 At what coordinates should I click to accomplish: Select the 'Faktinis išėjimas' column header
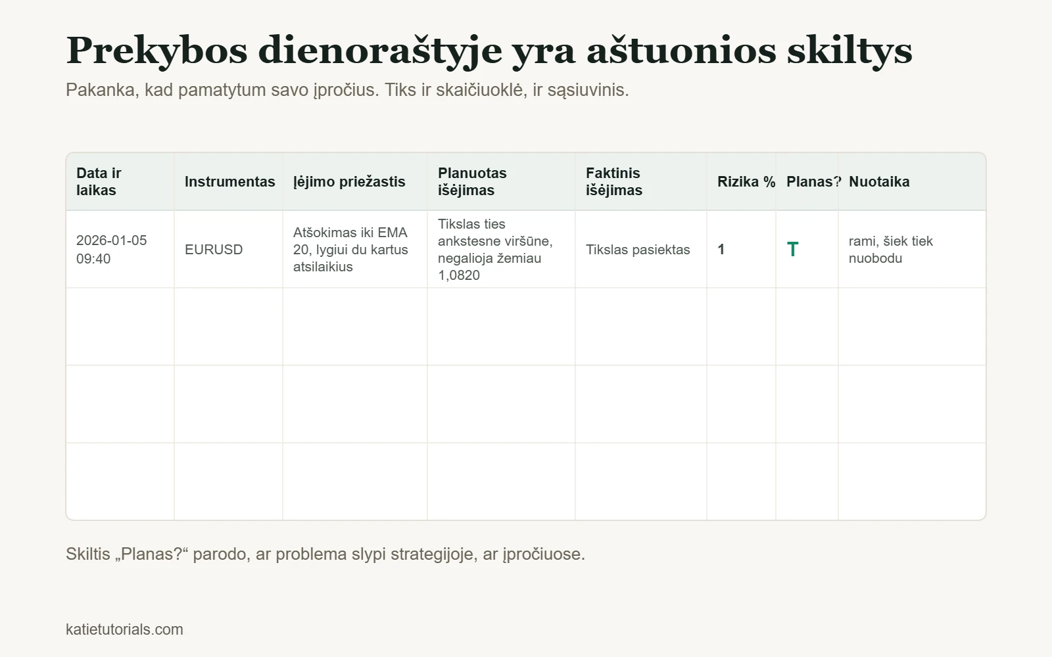pos(641,182)
